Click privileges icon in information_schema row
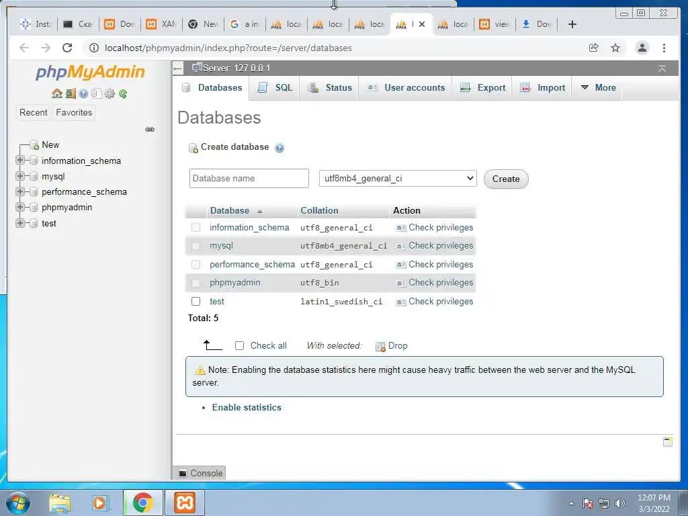The image size is (688, 516). click(x=401, y=228)
